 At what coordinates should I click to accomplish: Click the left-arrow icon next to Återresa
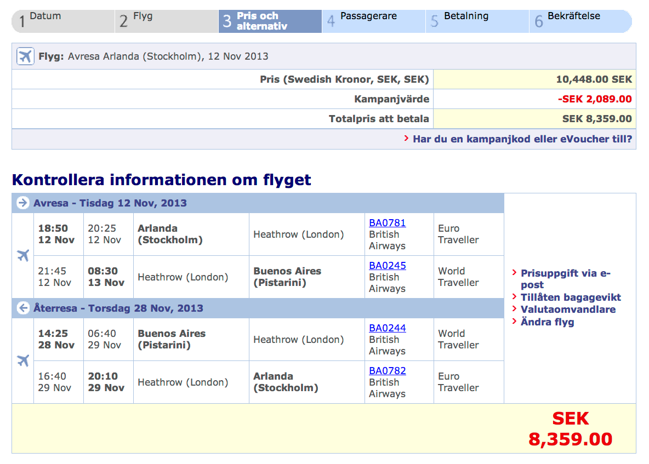click(x=23, y=308)
